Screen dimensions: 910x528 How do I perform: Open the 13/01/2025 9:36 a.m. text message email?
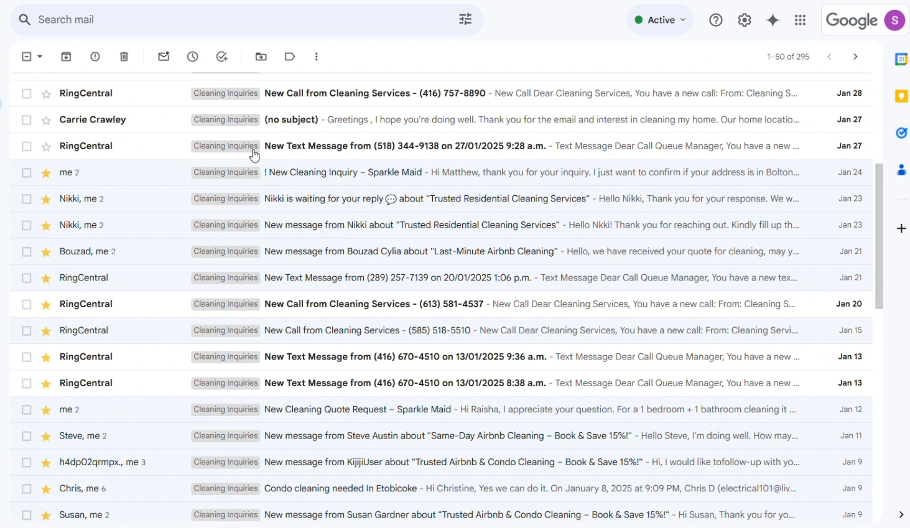(441, 357)
